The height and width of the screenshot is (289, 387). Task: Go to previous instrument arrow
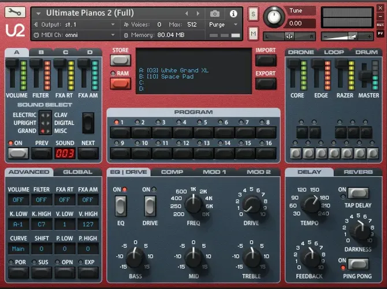click(187, 13)
